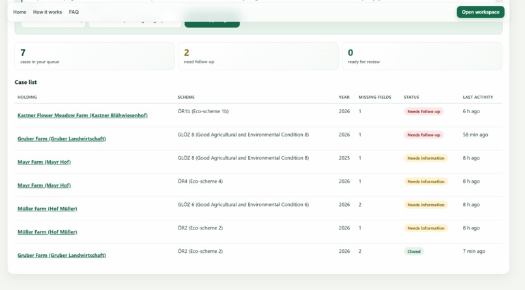Viewport: 525px width, 290px height.
Task: Click year '2026' in the Kastner row
Action: 344,111
